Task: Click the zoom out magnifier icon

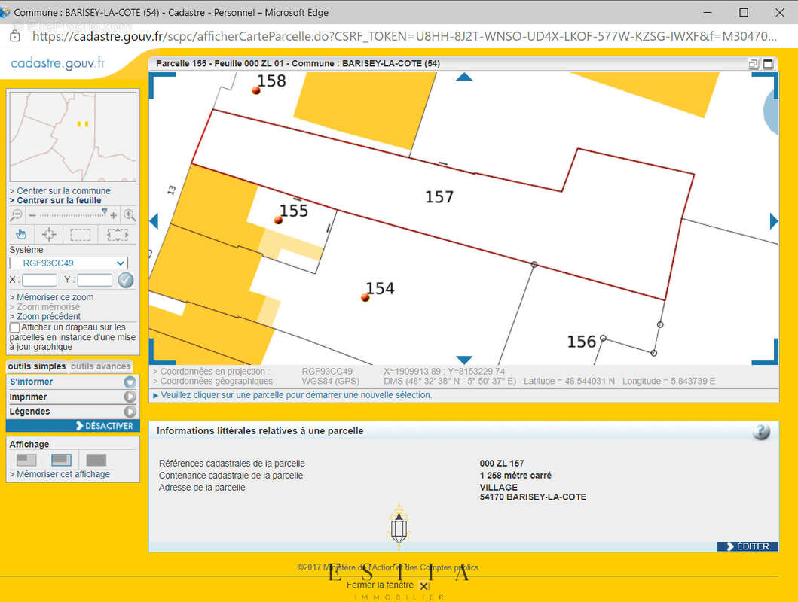Action: click(16, 215)
